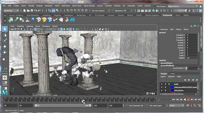This screenshot has height=113, width=204.
Task: Activate the Lasso Select tool
Action: [5, 35]
